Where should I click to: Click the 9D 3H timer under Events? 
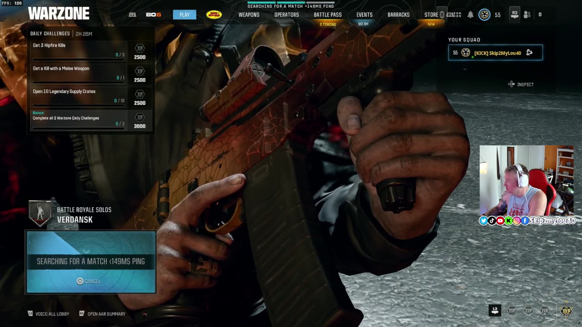coord(363,24)
